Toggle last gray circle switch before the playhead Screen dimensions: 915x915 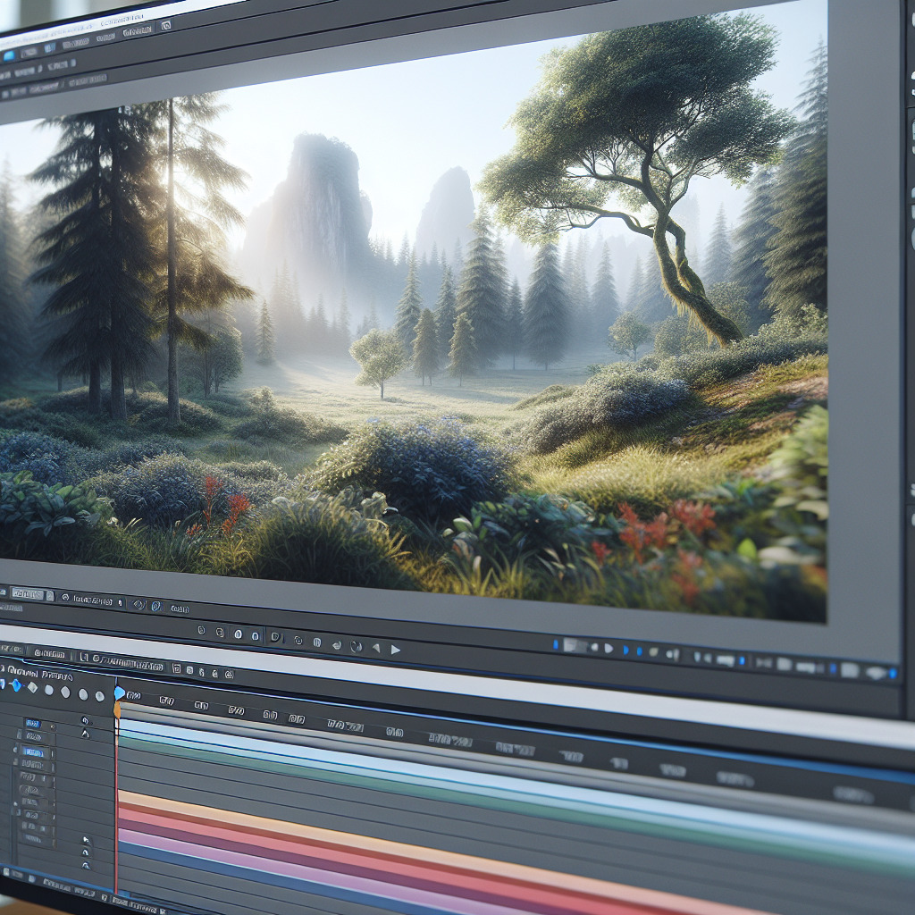(x=99, y=695)
